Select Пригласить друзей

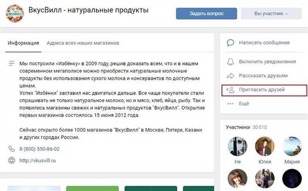coord(262,90)
